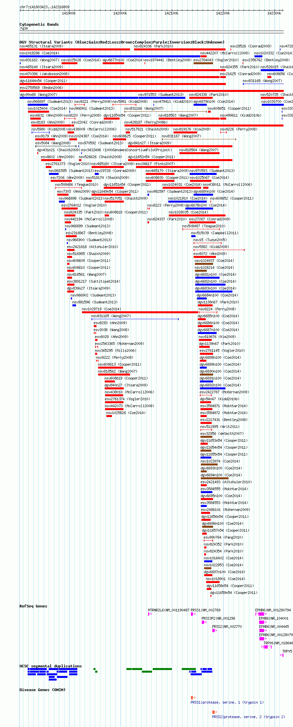The image size is (293, 727).
Task: Open the Disease Genes (OMIM) track title
Action: 42,690
